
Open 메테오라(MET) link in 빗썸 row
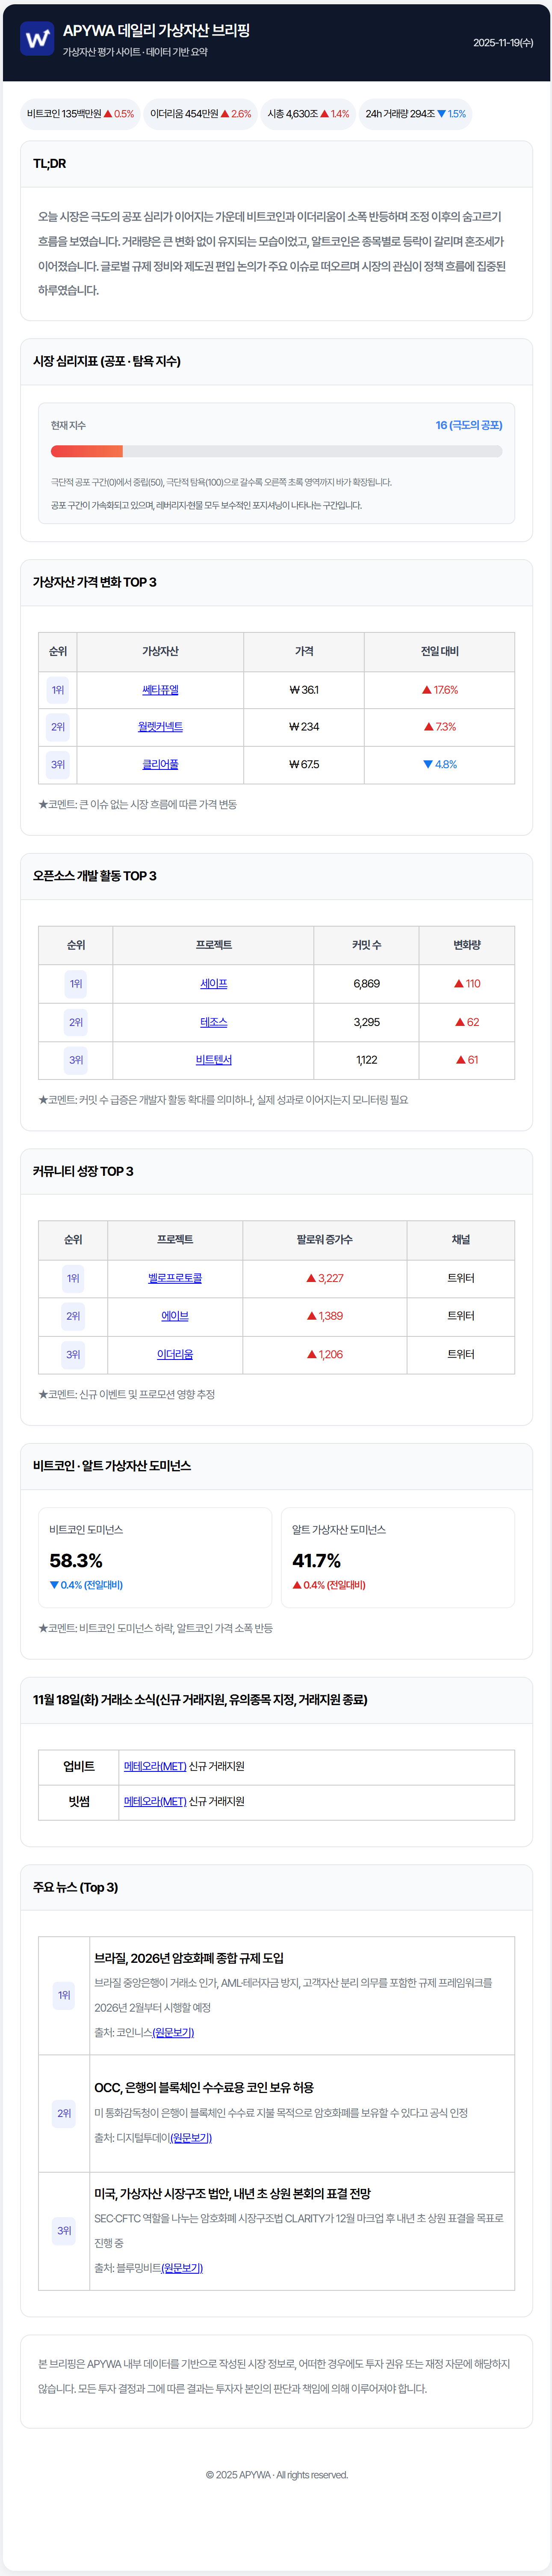coord(155,1801)
